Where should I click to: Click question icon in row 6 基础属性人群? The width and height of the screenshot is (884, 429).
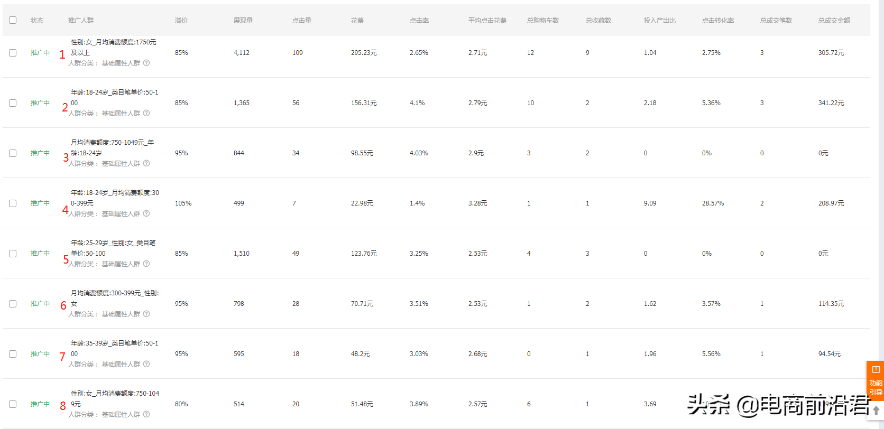pos(146,314)
